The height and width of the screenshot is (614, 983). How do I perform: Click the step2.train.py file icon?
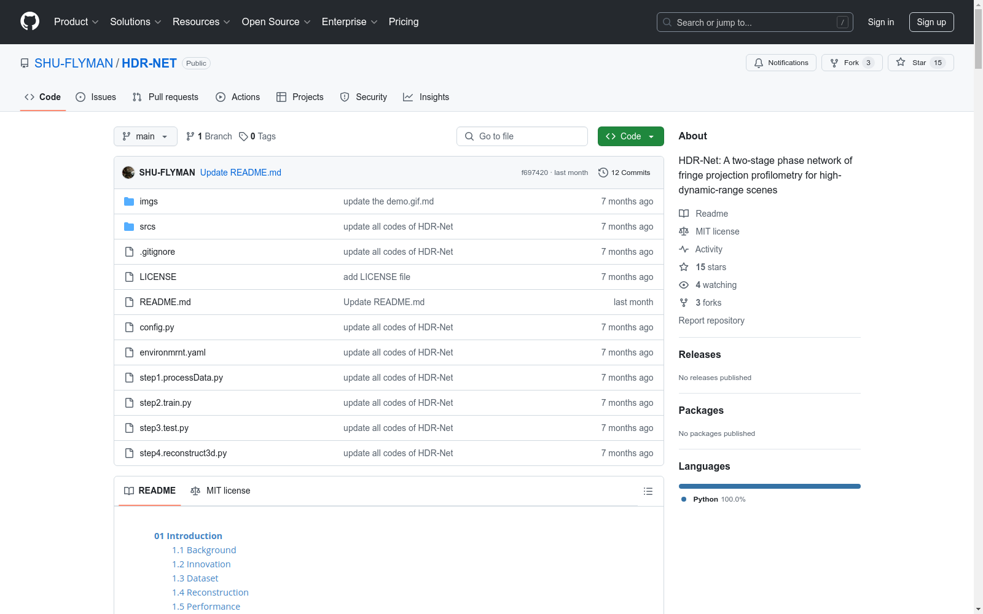click(x=129, y=403)
